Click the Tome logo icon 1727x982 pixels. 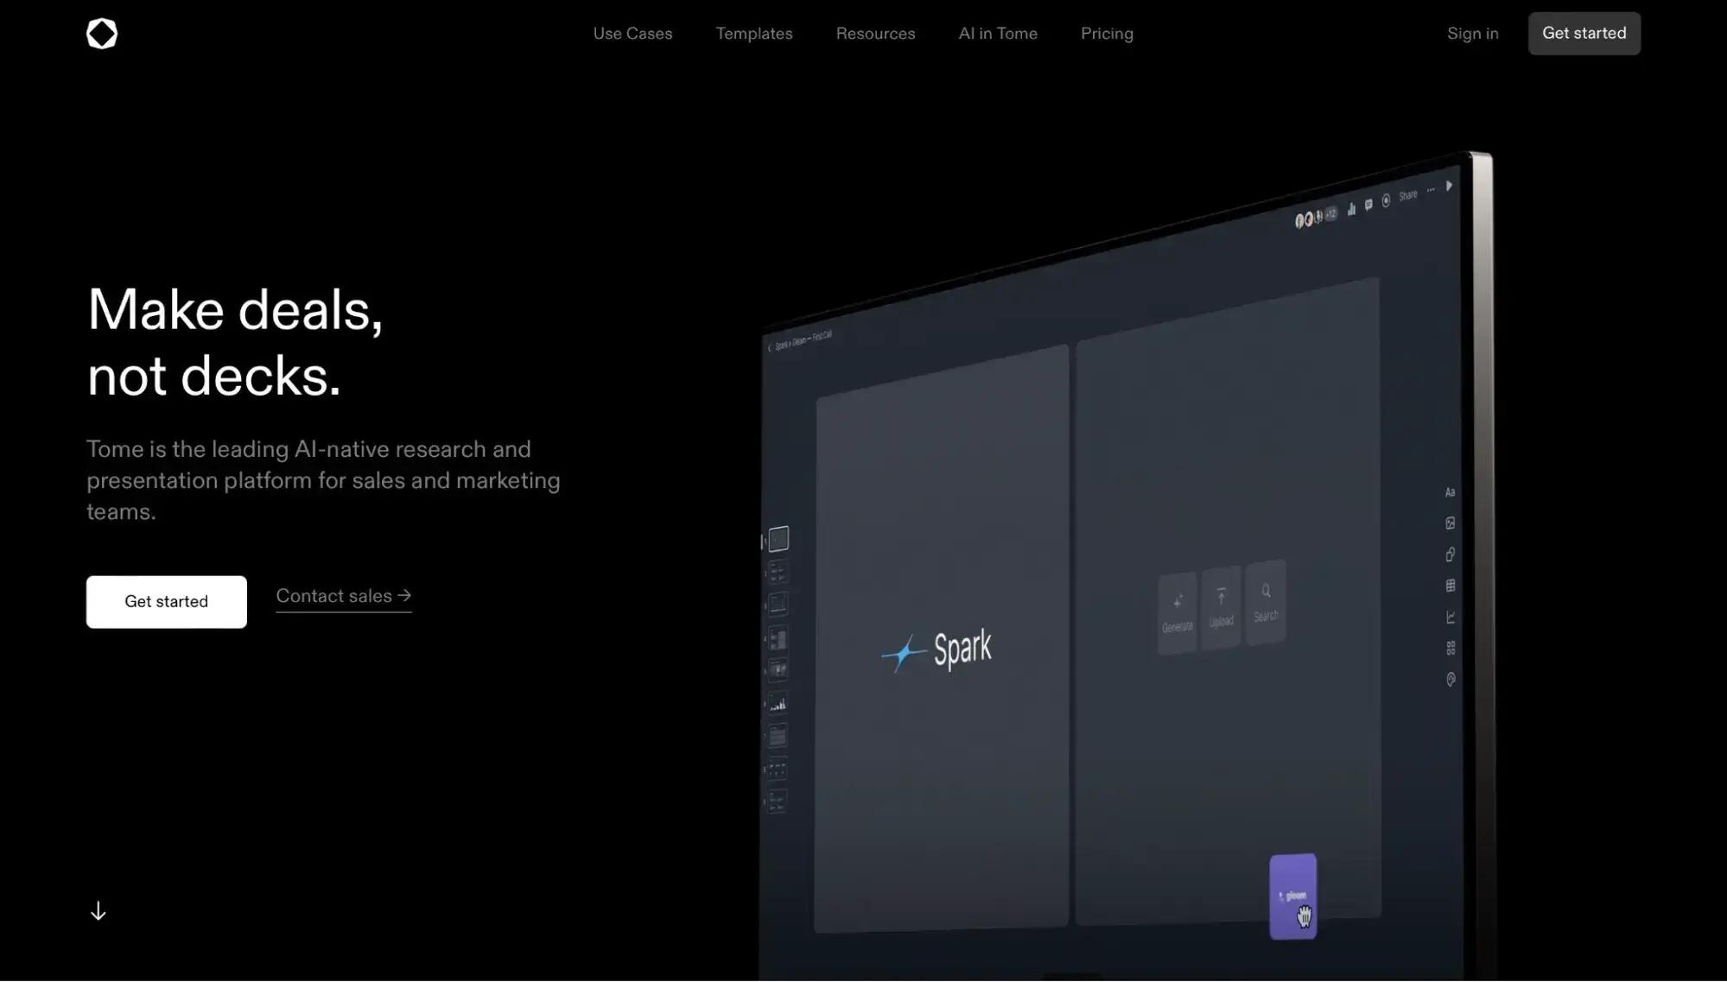click(102, 34)
